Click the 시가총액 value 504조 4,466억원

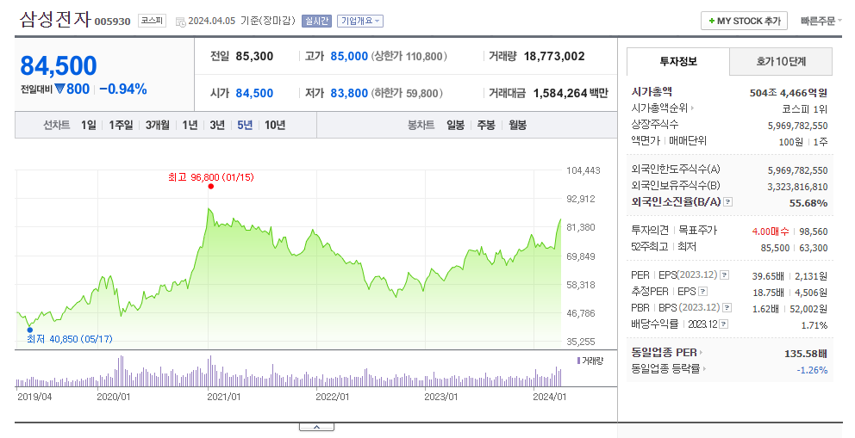pyautogui.click(x=789, y=92)
